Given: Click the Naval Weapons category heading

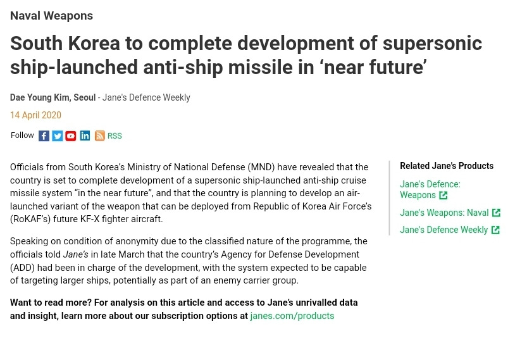Looking at the screenshot, I should (52, 15).
